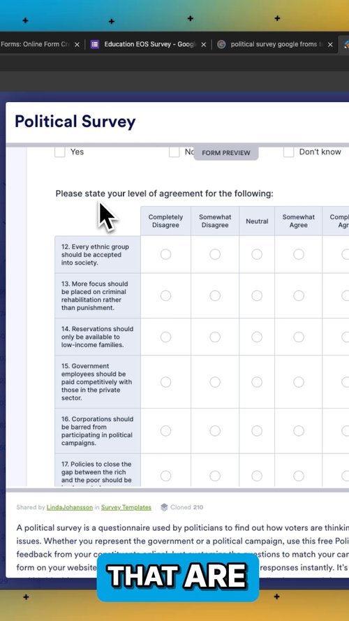Select Neutral for criminal rehabilitation statement 13
Viewport: 349px width, 621px height.
coord(257,295)
